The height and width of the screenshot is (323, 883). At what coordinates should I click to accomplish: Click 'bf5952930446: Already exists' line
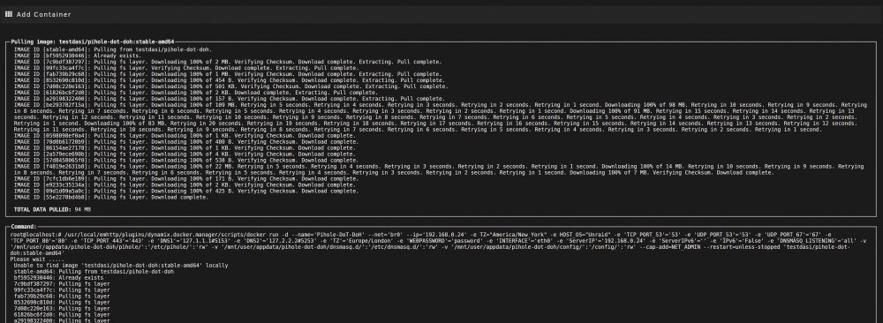(x=58, y=278)
